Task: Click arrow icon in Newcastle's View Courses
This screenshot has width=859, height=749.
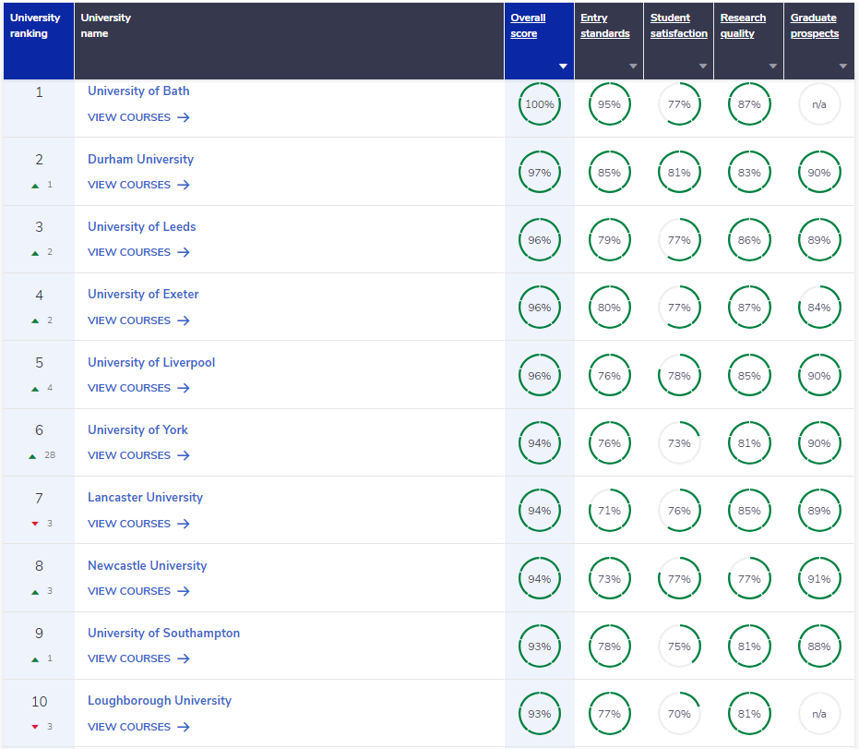Action: (x=184, y=591)
